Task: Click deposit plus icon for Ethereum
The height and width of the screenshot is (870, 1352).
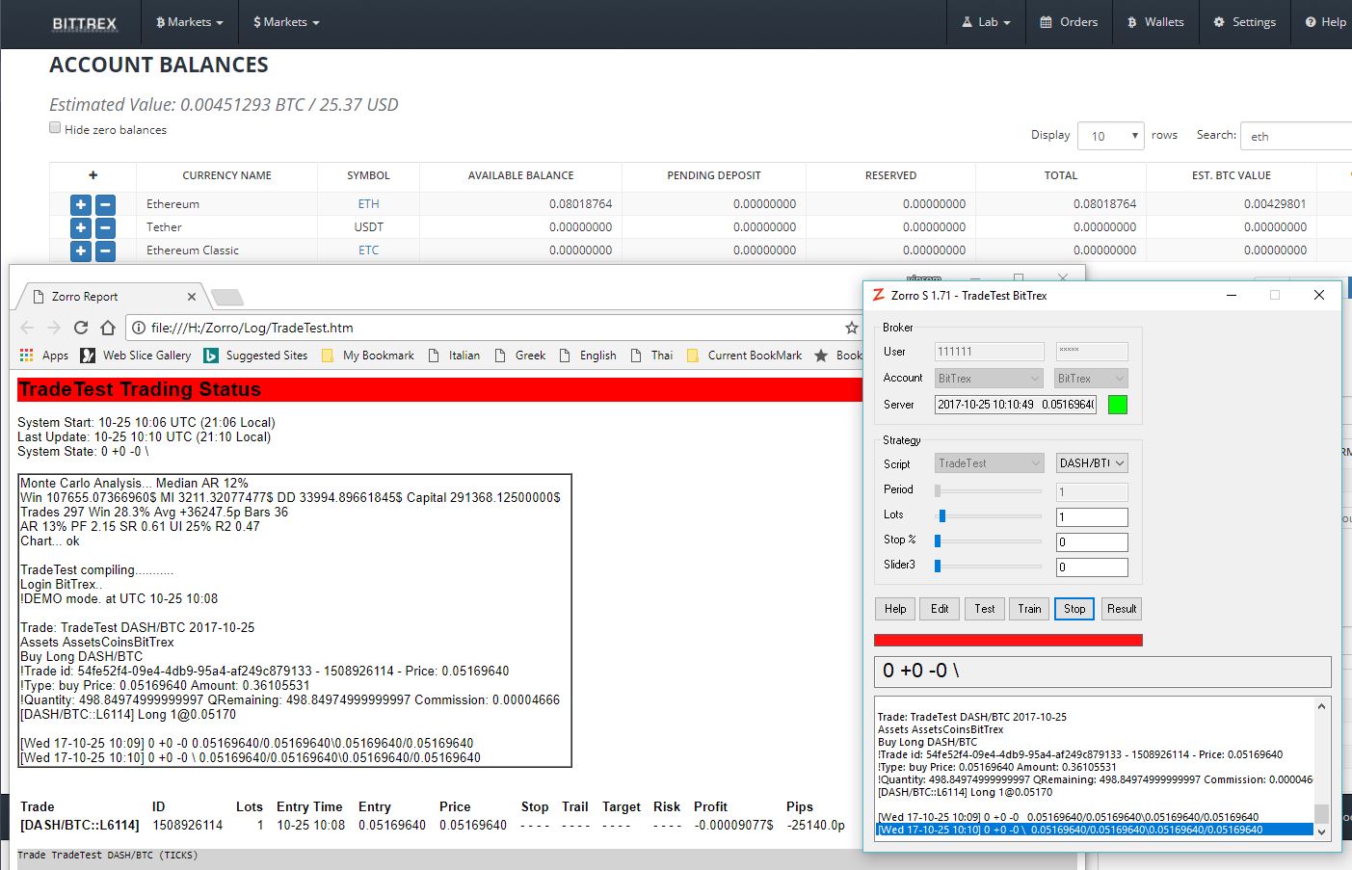Action: tap(81, 204)
